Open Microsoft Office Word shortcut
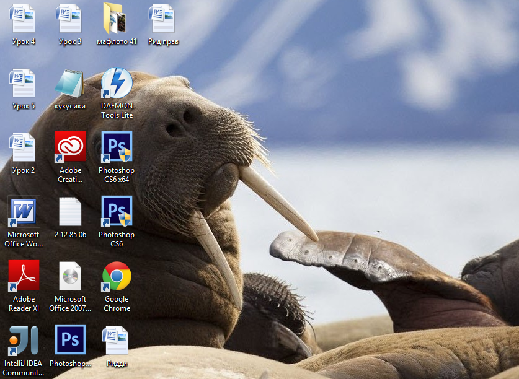Viewport: 519px width, 379px height. click(23, 212)
